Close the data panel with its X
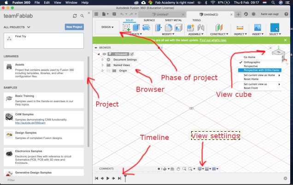Viewport: 293px width, 185px height. click(89, 13)
